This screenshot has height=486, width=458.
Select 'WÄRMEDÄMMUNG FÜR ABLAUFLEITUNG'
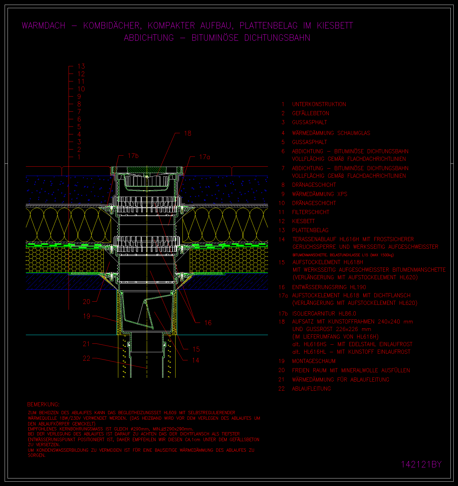(x=341, y=379)
